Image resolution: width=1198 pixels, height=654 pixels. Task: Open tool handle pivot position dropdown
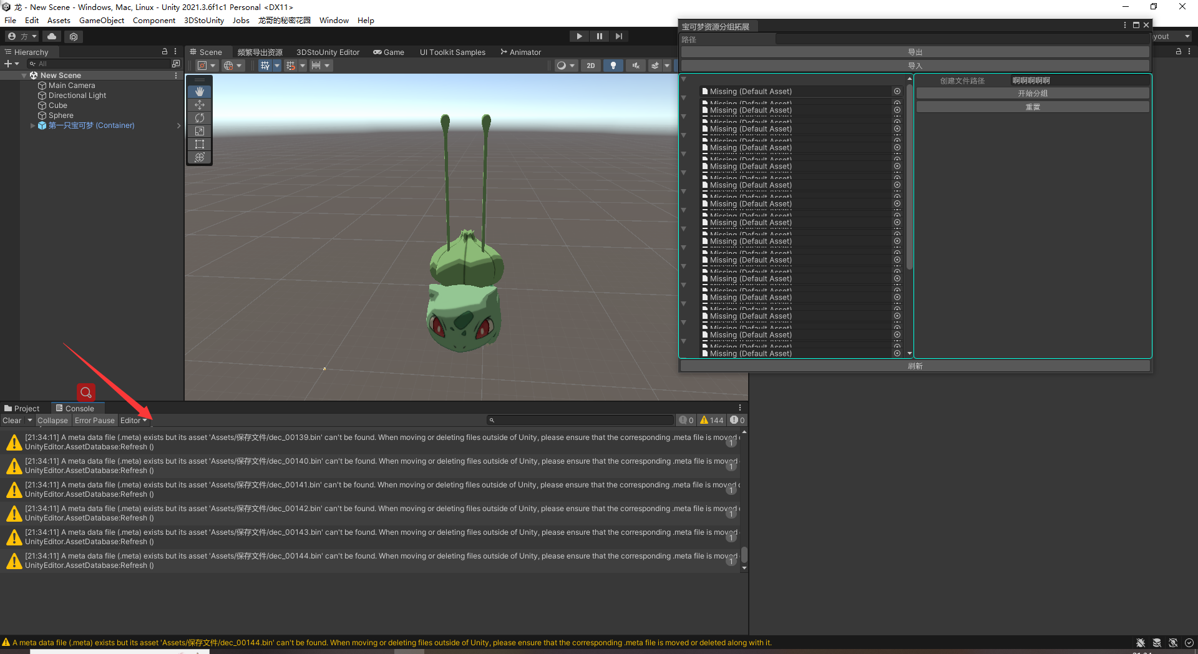pyautogui.click(x=207, y=66)
